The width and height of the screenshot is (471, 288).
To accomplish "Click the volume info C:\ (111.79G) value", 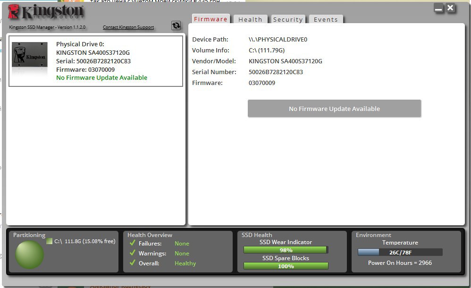I will pyautogui.click(x=267, y=50).
